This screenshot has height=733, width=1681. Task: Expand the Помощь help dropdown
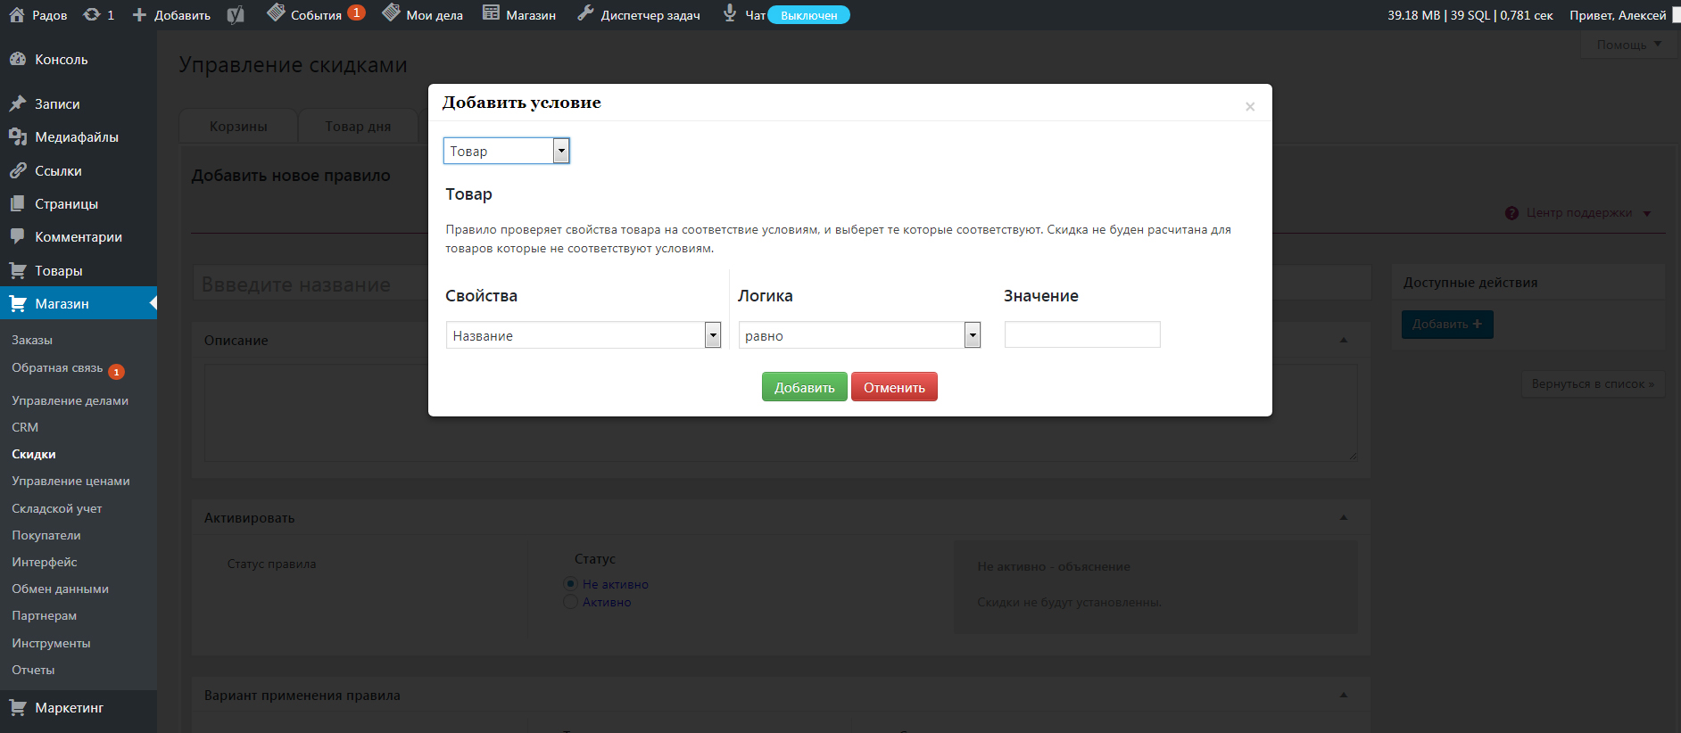[x=1629, y=45]
